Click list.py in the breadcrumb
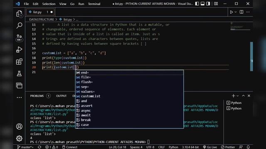Viewport: 266px width, 149px height. (x=68, y=19)
